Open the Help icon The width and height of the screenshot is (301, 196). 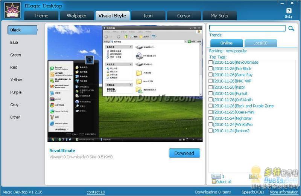pos(289,13)
